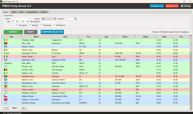This screenshot has height=114, width=193.
Task: Tick the Bargains filter checkbox
Action: click(x=30, y=25)
